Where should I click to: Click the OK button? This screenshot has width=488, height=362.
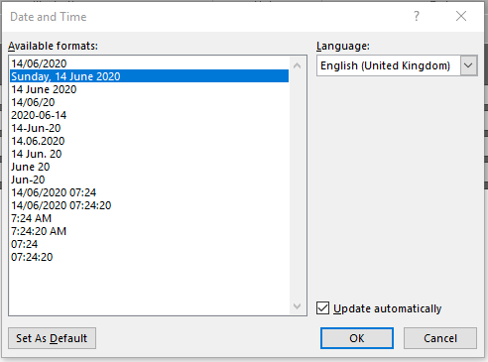click(x=357, y=338)
